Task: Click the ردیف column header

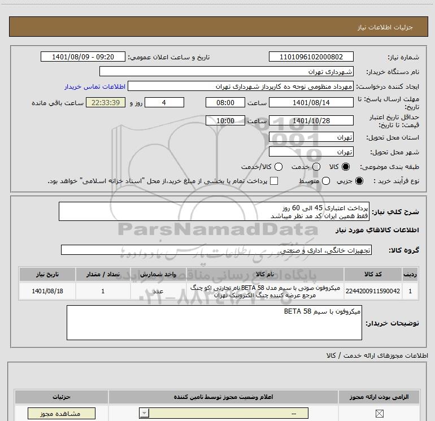Action: (x=410, y=275)
